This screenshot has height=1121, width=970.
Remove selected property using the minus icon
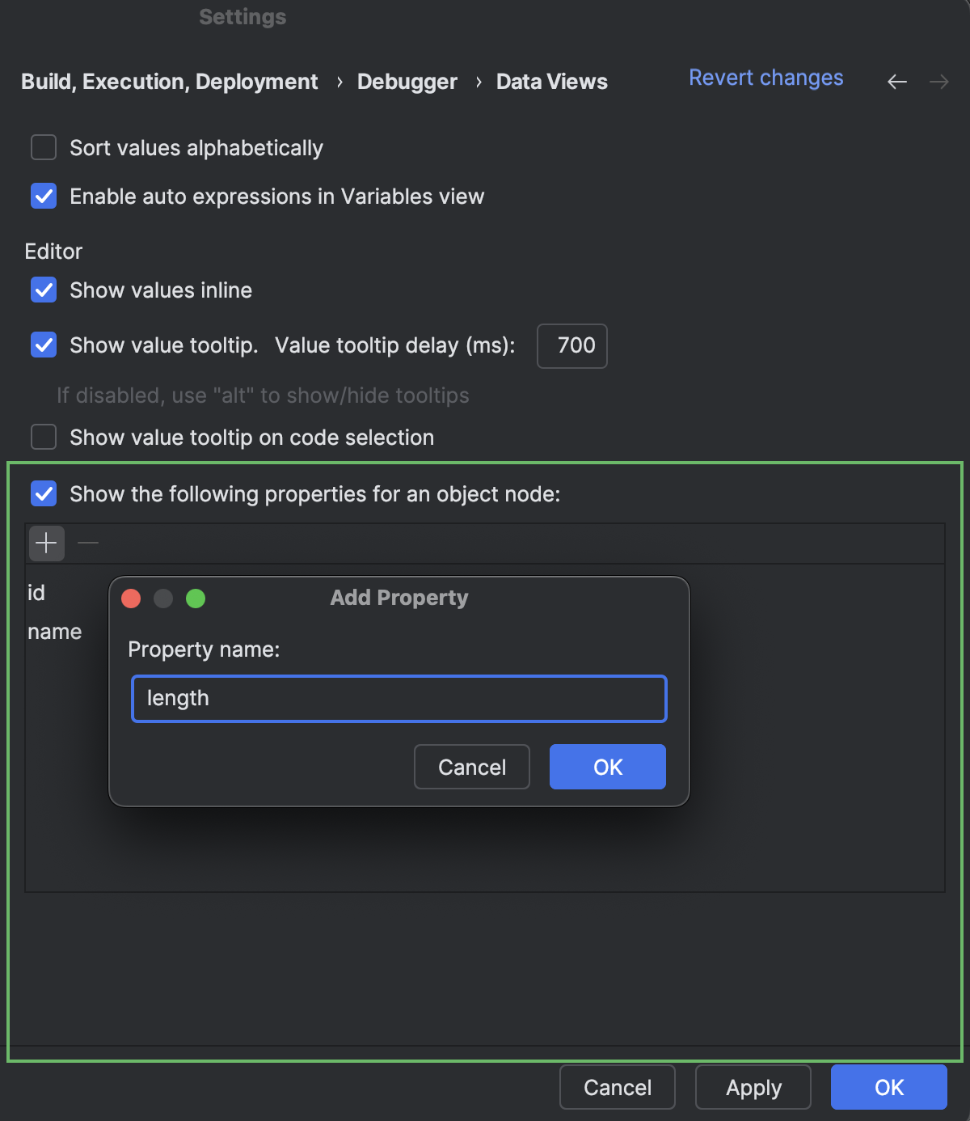(87, 543)
